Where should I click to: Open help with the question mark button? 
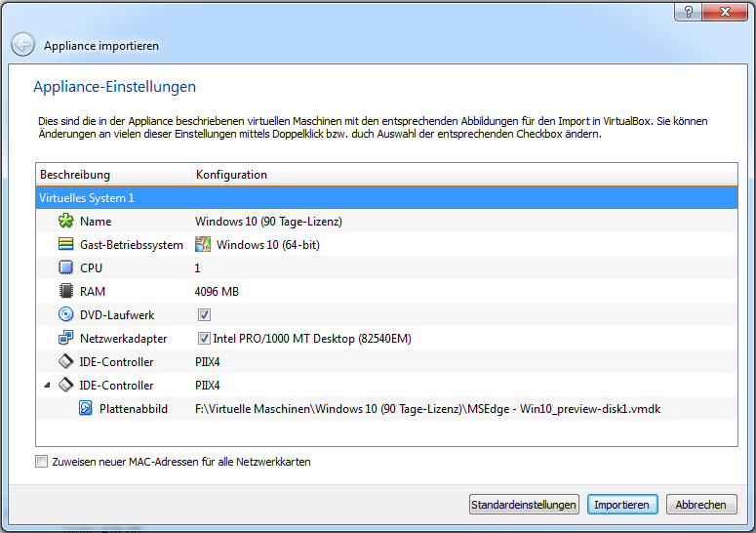click(x=688, y=12)
